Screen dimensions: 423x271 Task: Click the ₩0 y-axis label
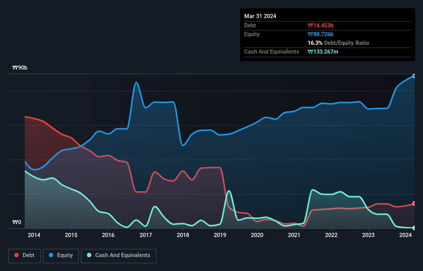tap(16, 222)
